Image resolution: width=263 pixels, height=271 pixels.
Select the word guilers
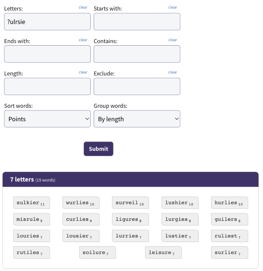(x=230, y=219)
